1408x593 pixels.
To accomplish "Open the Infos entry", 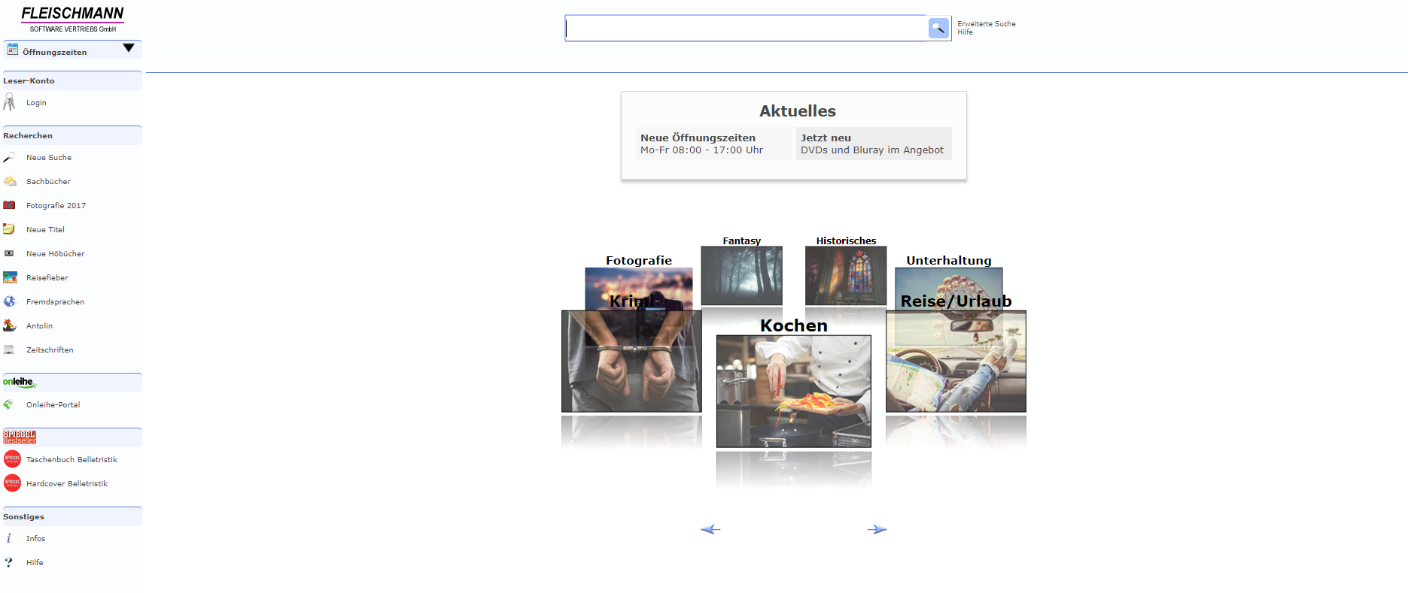I will (35, 539).
